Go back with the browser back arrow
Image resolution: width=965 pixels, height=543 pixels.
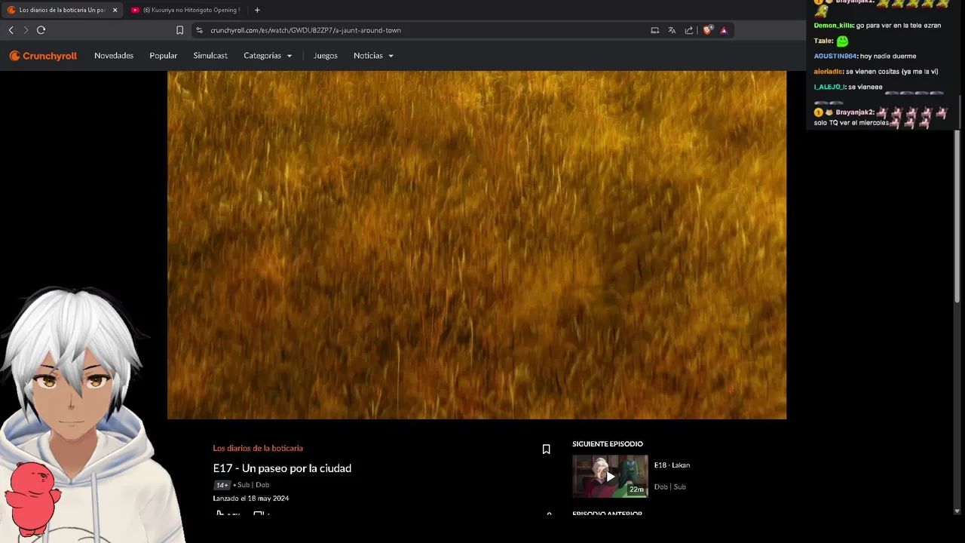point(11,30)
